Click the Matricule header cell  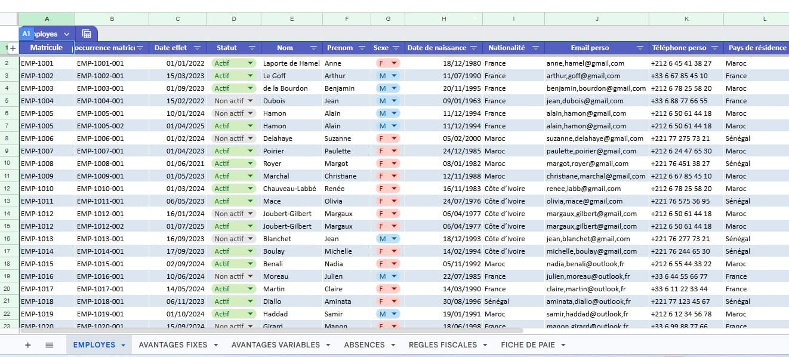(47, 48)
